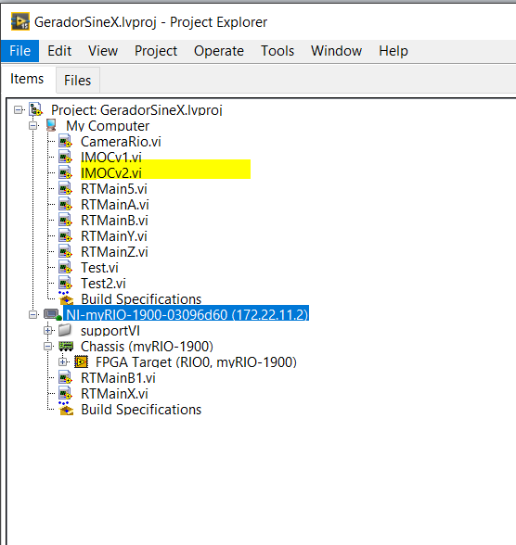Screen dimensions: 516x545
Task: Click My Computer Build Specifications icon
Action: point(66,298)
